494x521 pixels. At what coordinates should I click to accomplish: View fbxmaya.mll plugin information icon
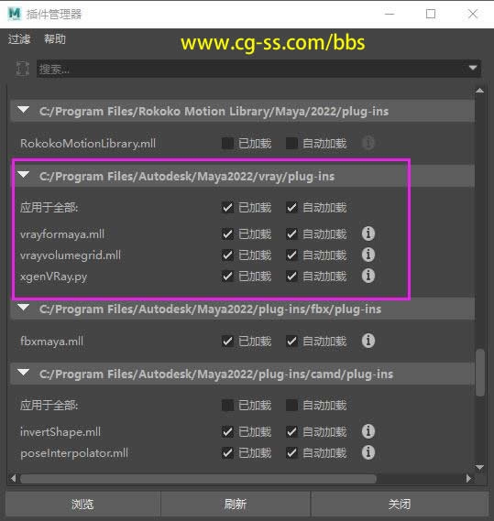tap(368, 341)
